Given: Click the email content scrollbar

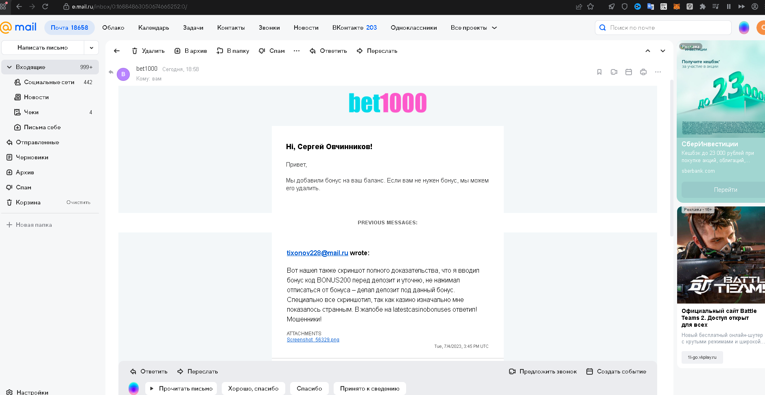Looking at the screenshot, I should click(x=671, y=158).
